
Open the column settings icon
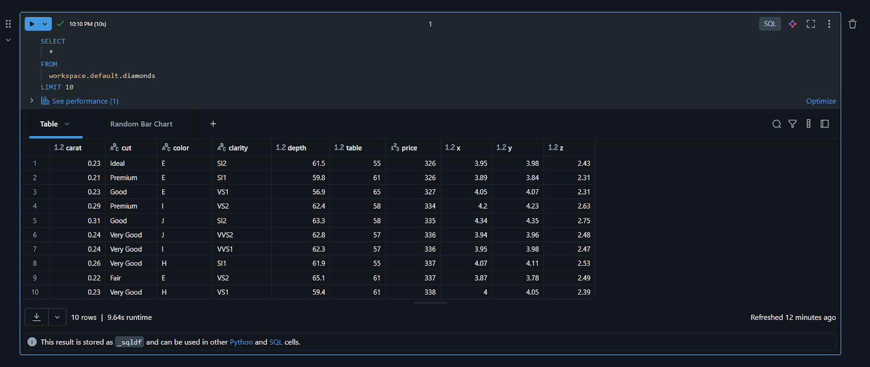[x=809, y=124]
